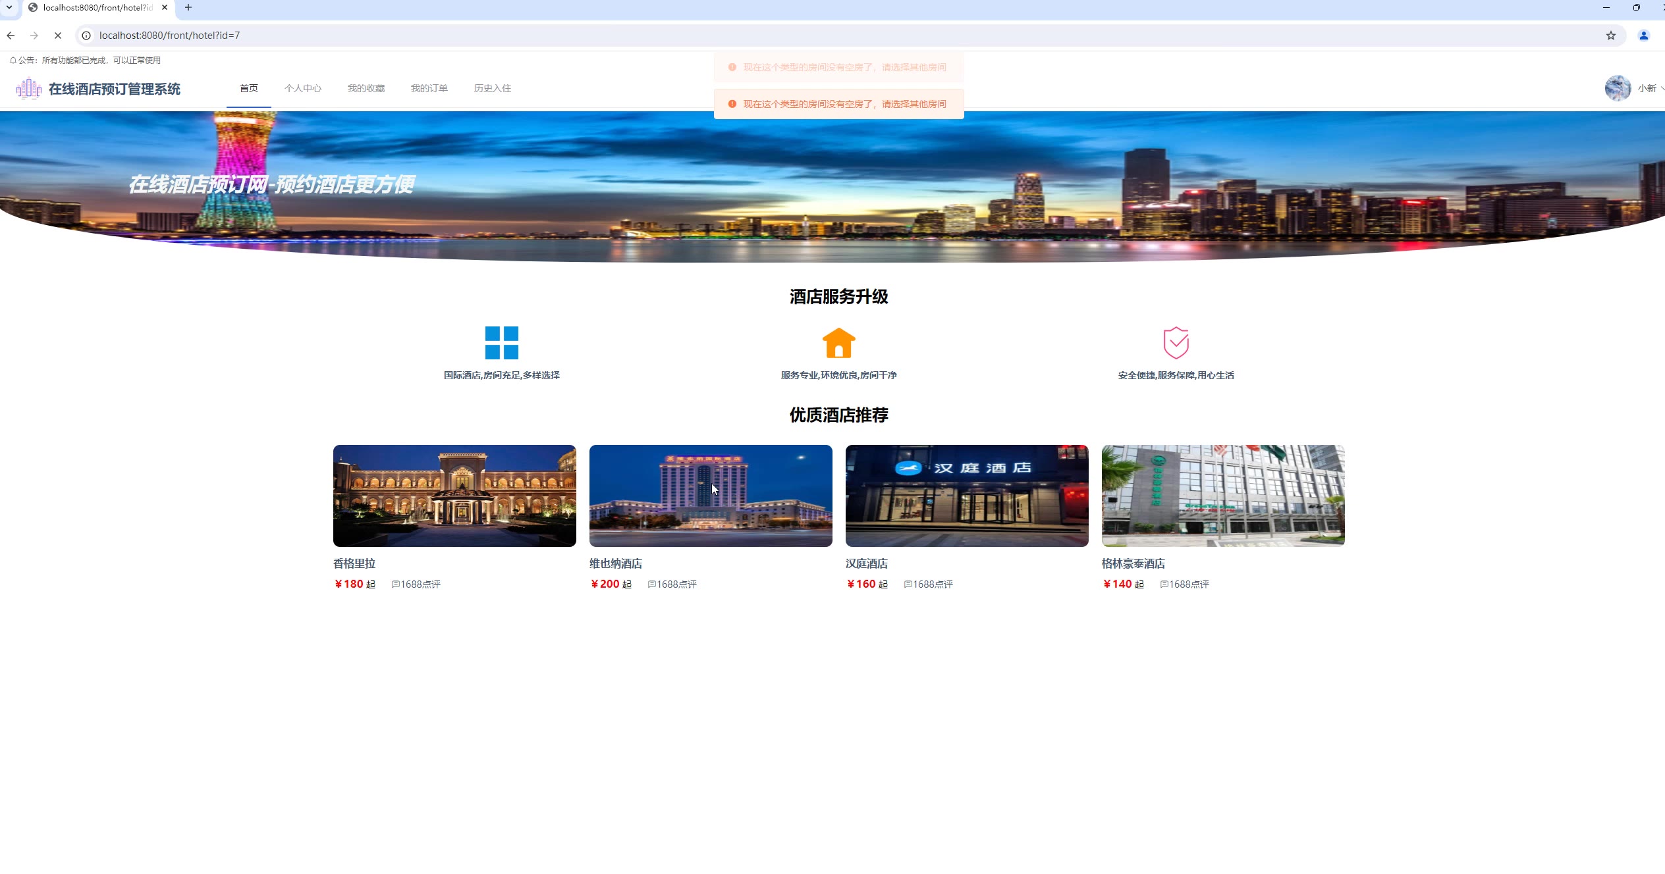Expand the 小新 user dropdown menu
This screenshot has height=874, width=1665.
(x=1650, y=88)
